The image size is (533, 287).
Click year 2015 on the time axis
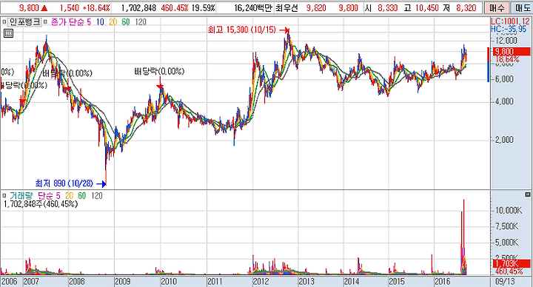pyautogui.click(x=397, y=282)
